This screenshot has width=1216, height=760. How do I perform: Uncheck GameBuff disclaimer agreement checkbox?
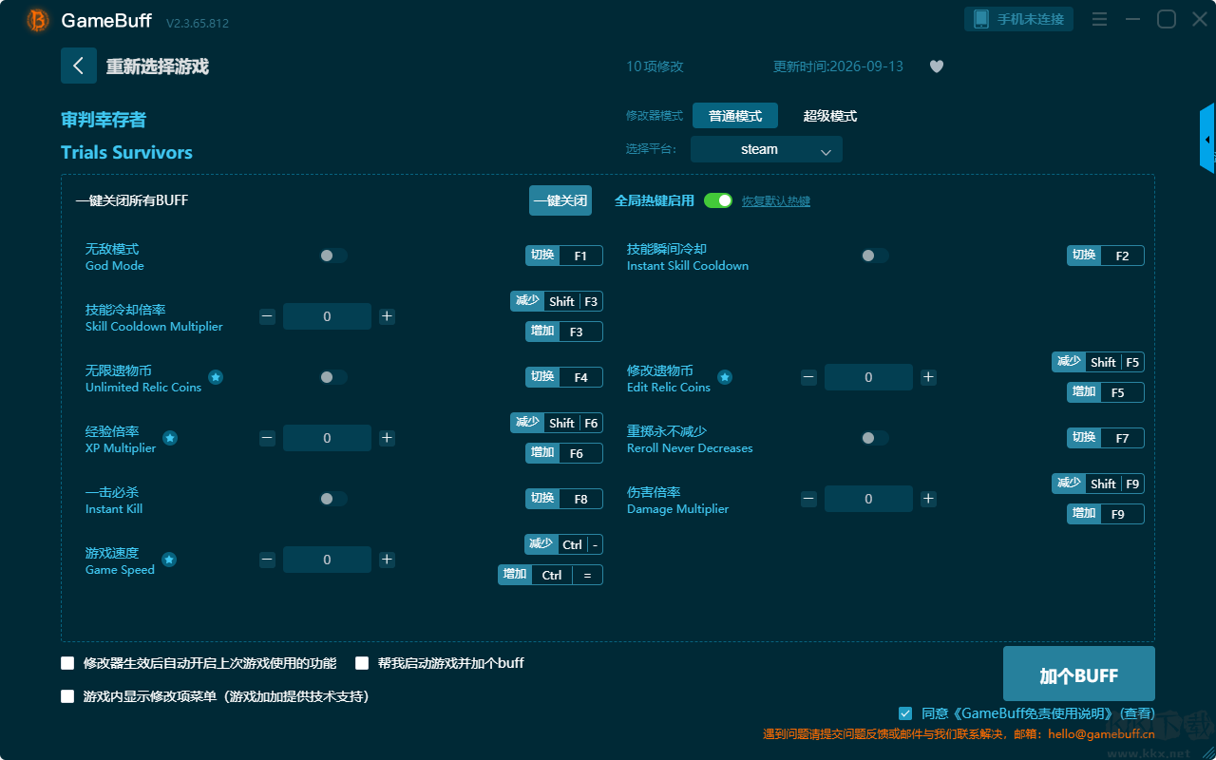(905, 713)
